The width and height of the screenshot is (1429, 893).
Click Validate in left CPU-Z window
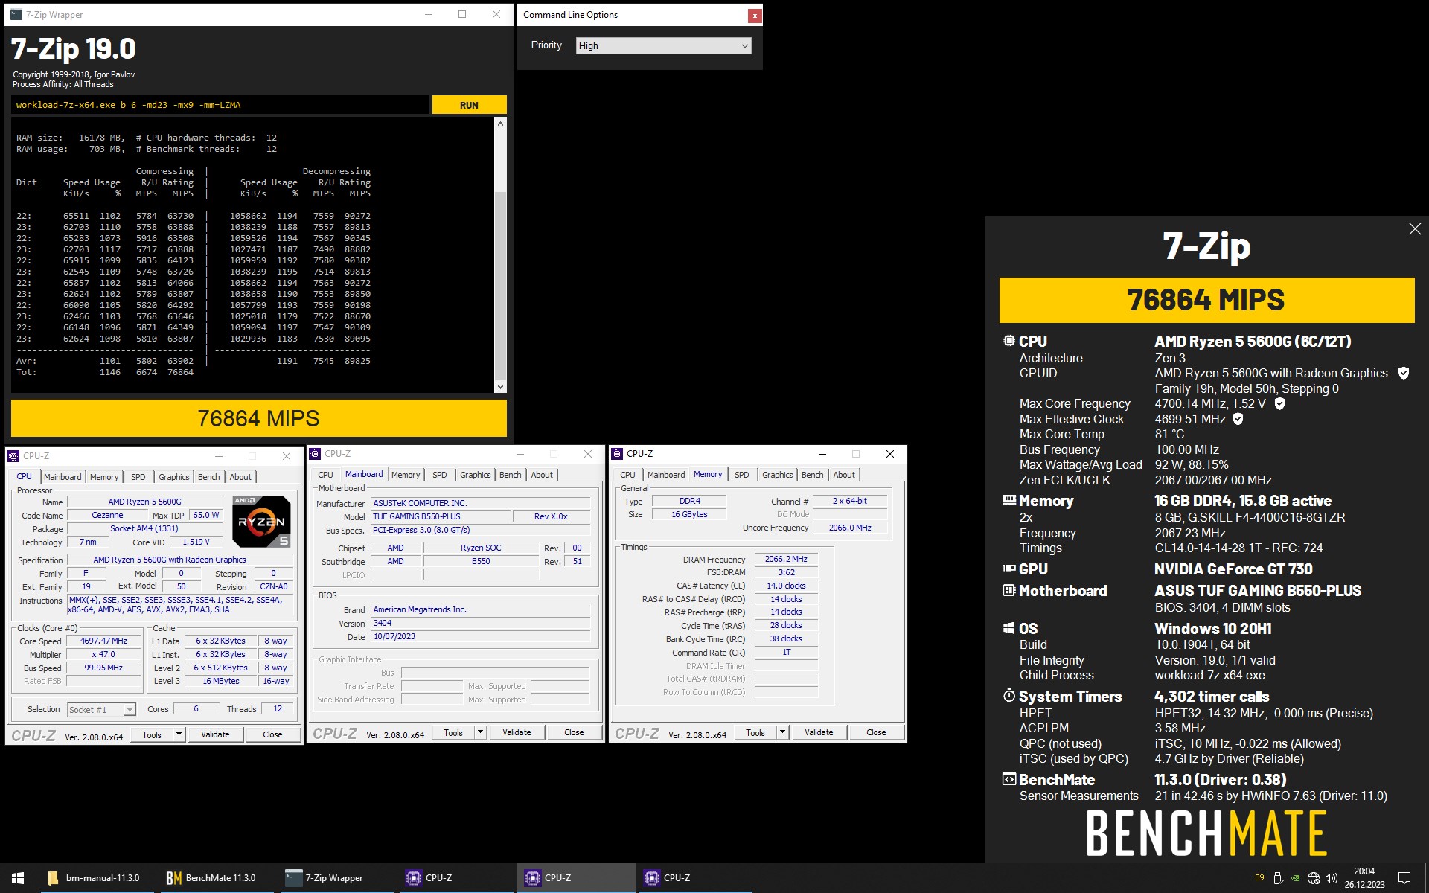215,734
